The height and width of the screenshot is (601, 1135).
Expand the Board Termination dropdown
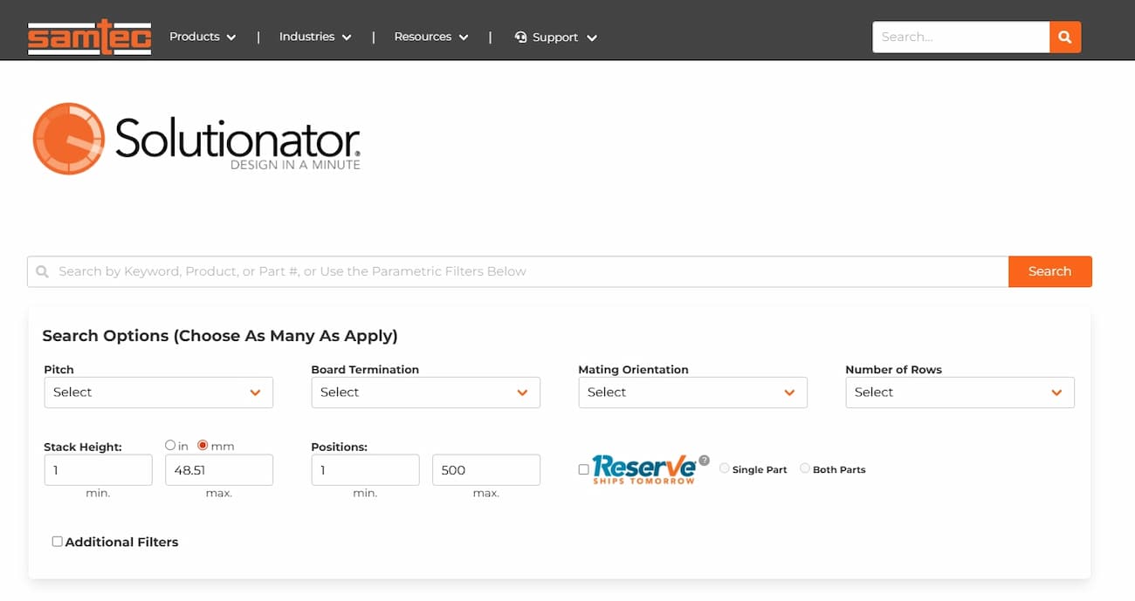point(426,393)
